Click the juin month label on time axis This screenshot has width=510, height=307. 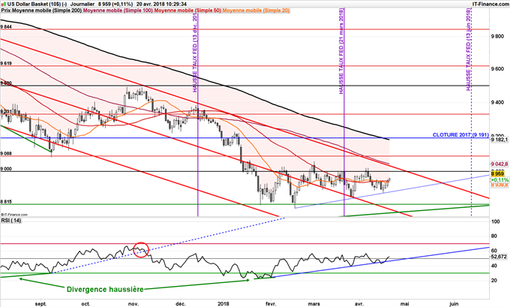[454, 304]
